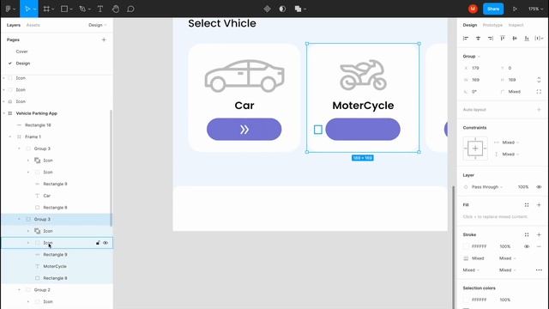Click the Align bottom icon
Image resolution: width=549 pixels, height=309 pixels.
(x=527, y=38)
